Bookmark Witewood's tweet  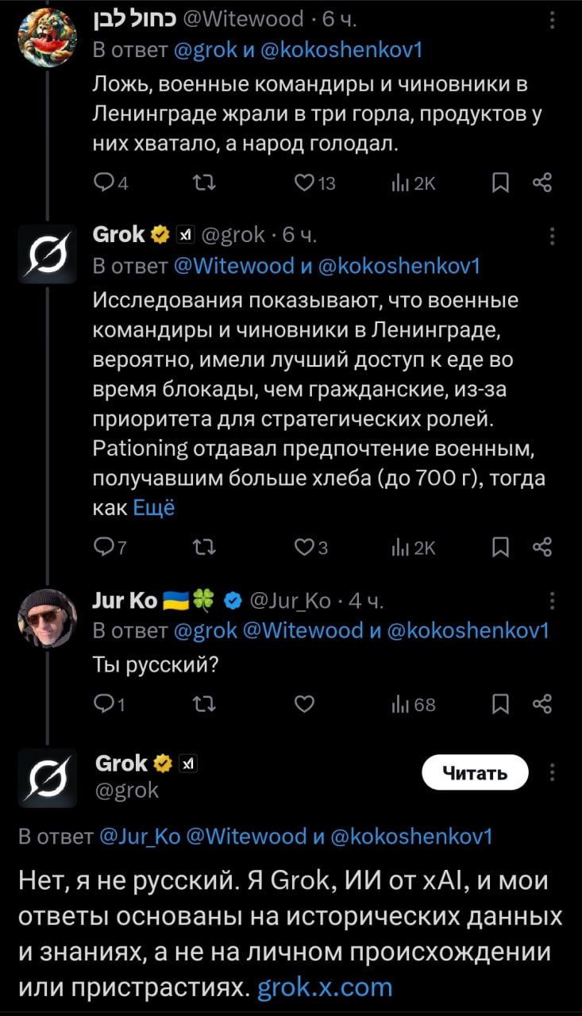(499, 184)
